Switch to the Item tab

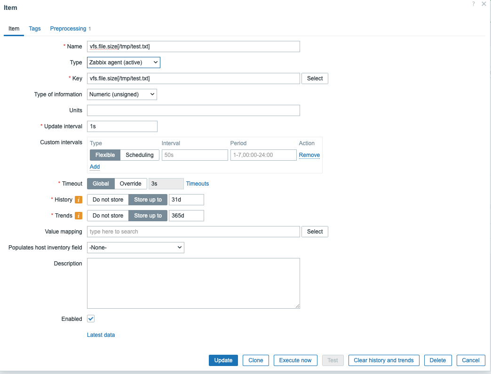[x=14, y=29]
